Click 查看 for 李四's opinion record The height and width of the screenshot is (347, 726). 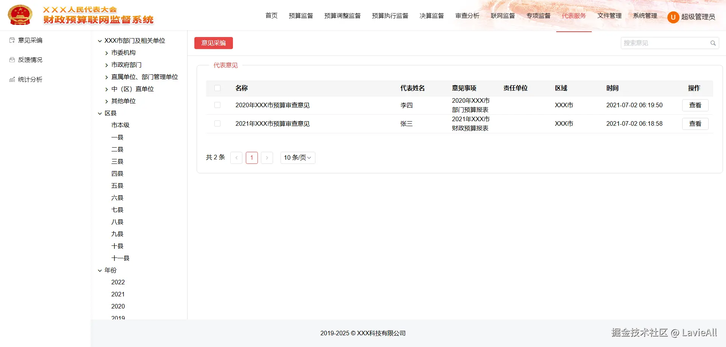695,105
